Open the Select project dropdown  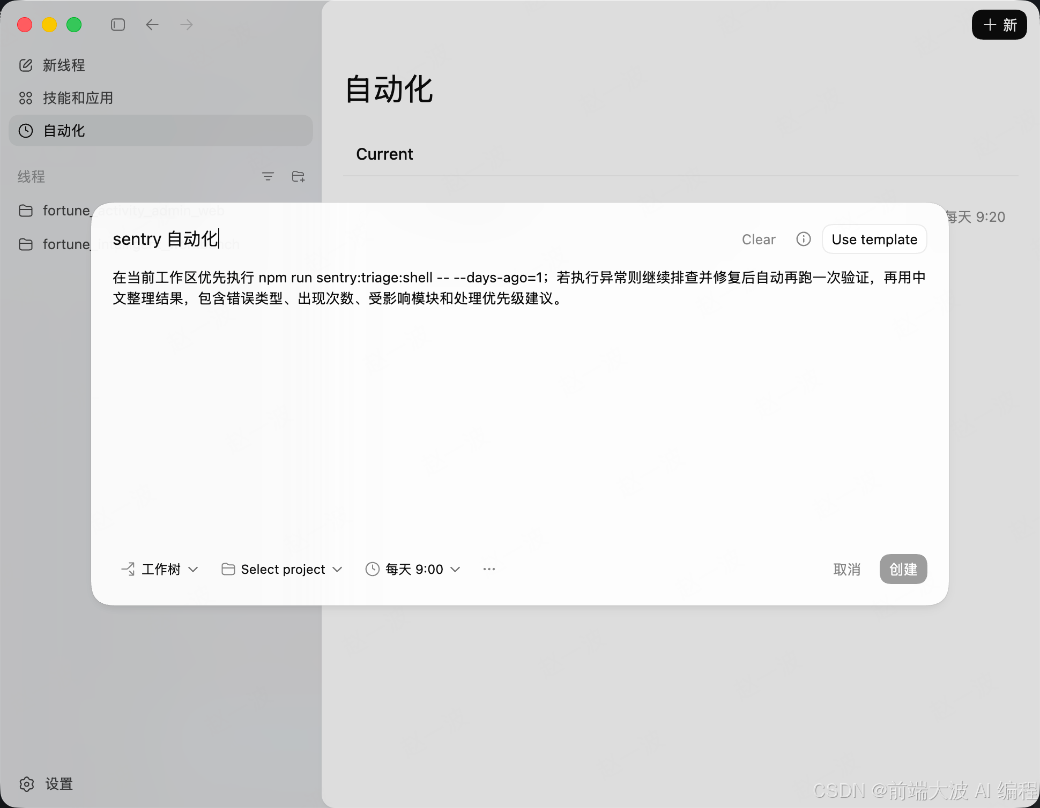tap(282, 569)
